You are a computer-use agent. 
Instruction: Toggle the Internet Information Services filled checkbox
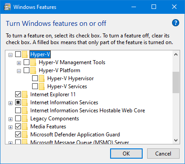[x=18, y=102]
